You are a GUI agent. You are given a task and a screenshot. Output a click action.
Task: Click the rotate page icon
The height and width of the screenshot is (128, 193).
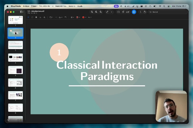coord(123,12)
